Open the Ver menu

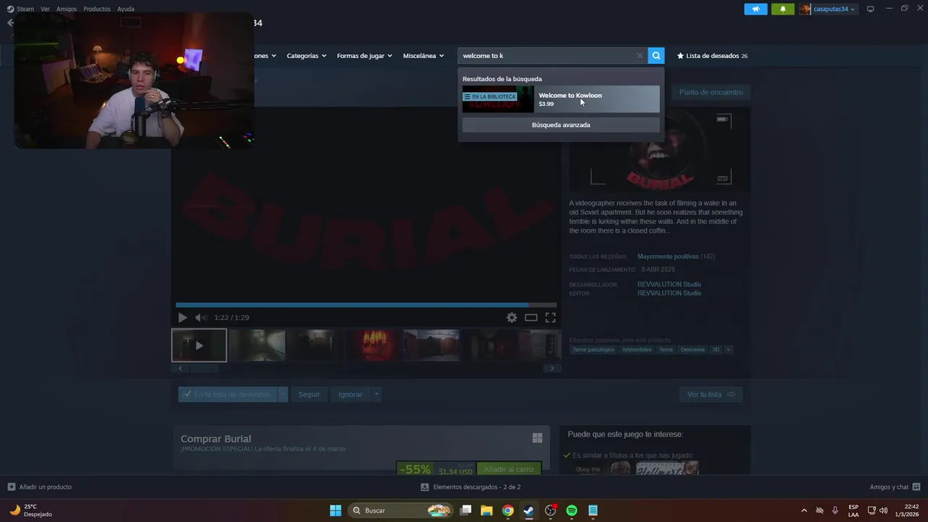(x=45, y=9)
